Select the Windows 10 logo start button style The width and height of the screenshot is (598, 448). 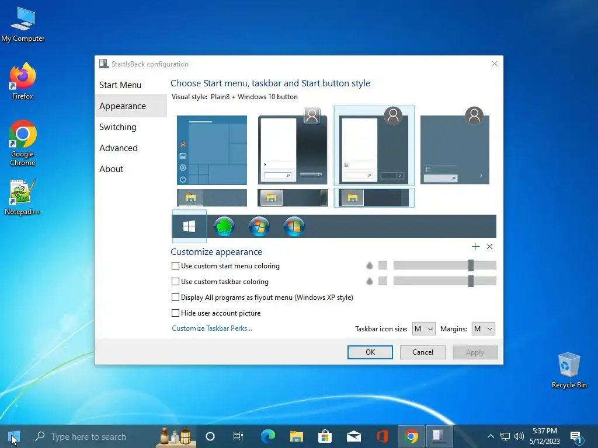pos(189,226)
